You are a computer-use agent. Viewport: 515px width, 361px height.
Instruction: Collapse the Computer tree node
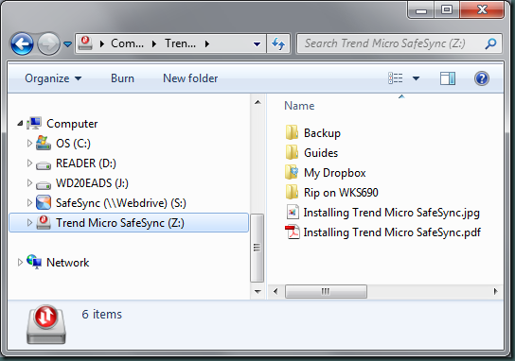[20, 123]
